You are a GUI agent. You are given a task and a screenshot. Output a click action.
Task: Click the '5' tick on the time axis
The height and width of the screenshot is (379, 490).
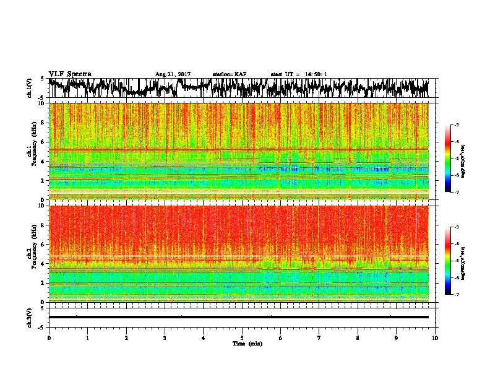pos(242,338)
